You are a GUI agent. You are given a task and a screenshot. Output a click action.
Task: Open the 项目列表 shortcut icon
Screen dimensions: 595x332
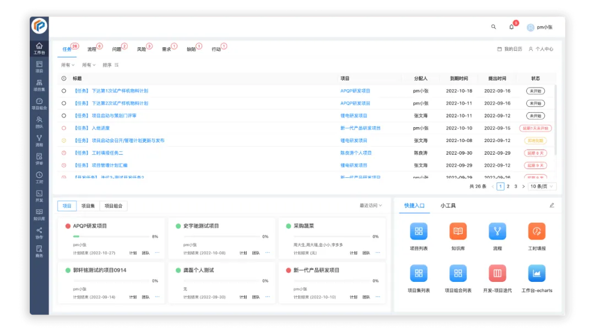(x=419, y=231)
